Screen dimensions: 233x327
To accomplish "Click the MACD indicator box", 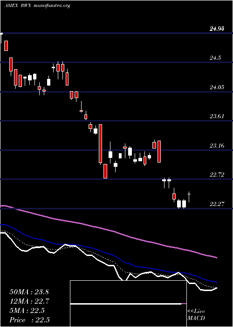I will [x=128, y=304].
